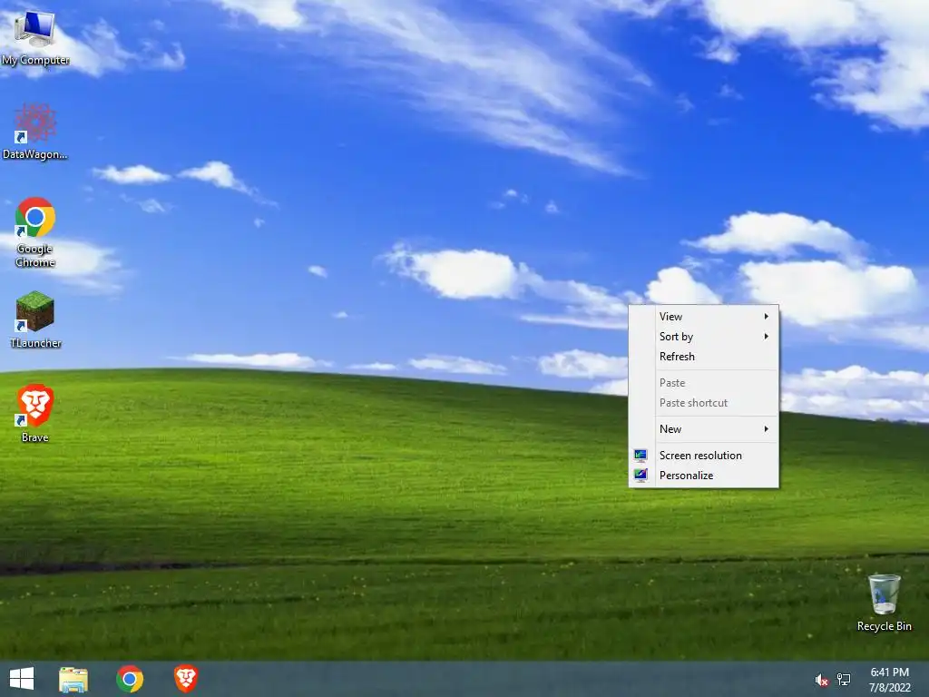Select the Brave desktop shortcut
The height and width of the screenshot is (697, 929).
click(x=35, y=414)
